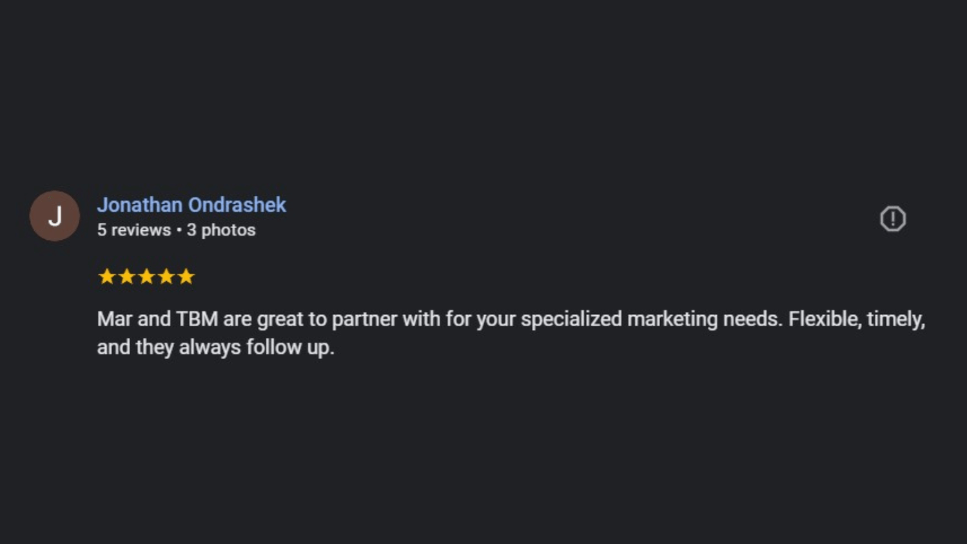Click the round J profile avatar
Viewport: 967px width, 544px height.
55,216
